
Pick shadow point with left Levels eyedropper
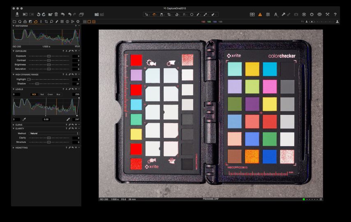(24, 119)
